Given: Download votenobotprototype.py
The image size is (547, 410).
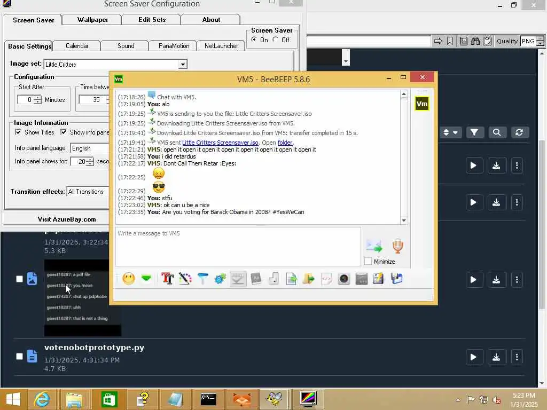Looking at the screenshot, I should (x=496, y=357).
